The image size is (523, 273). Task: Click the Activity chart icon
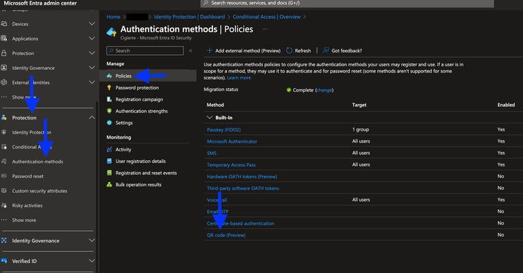109,149
